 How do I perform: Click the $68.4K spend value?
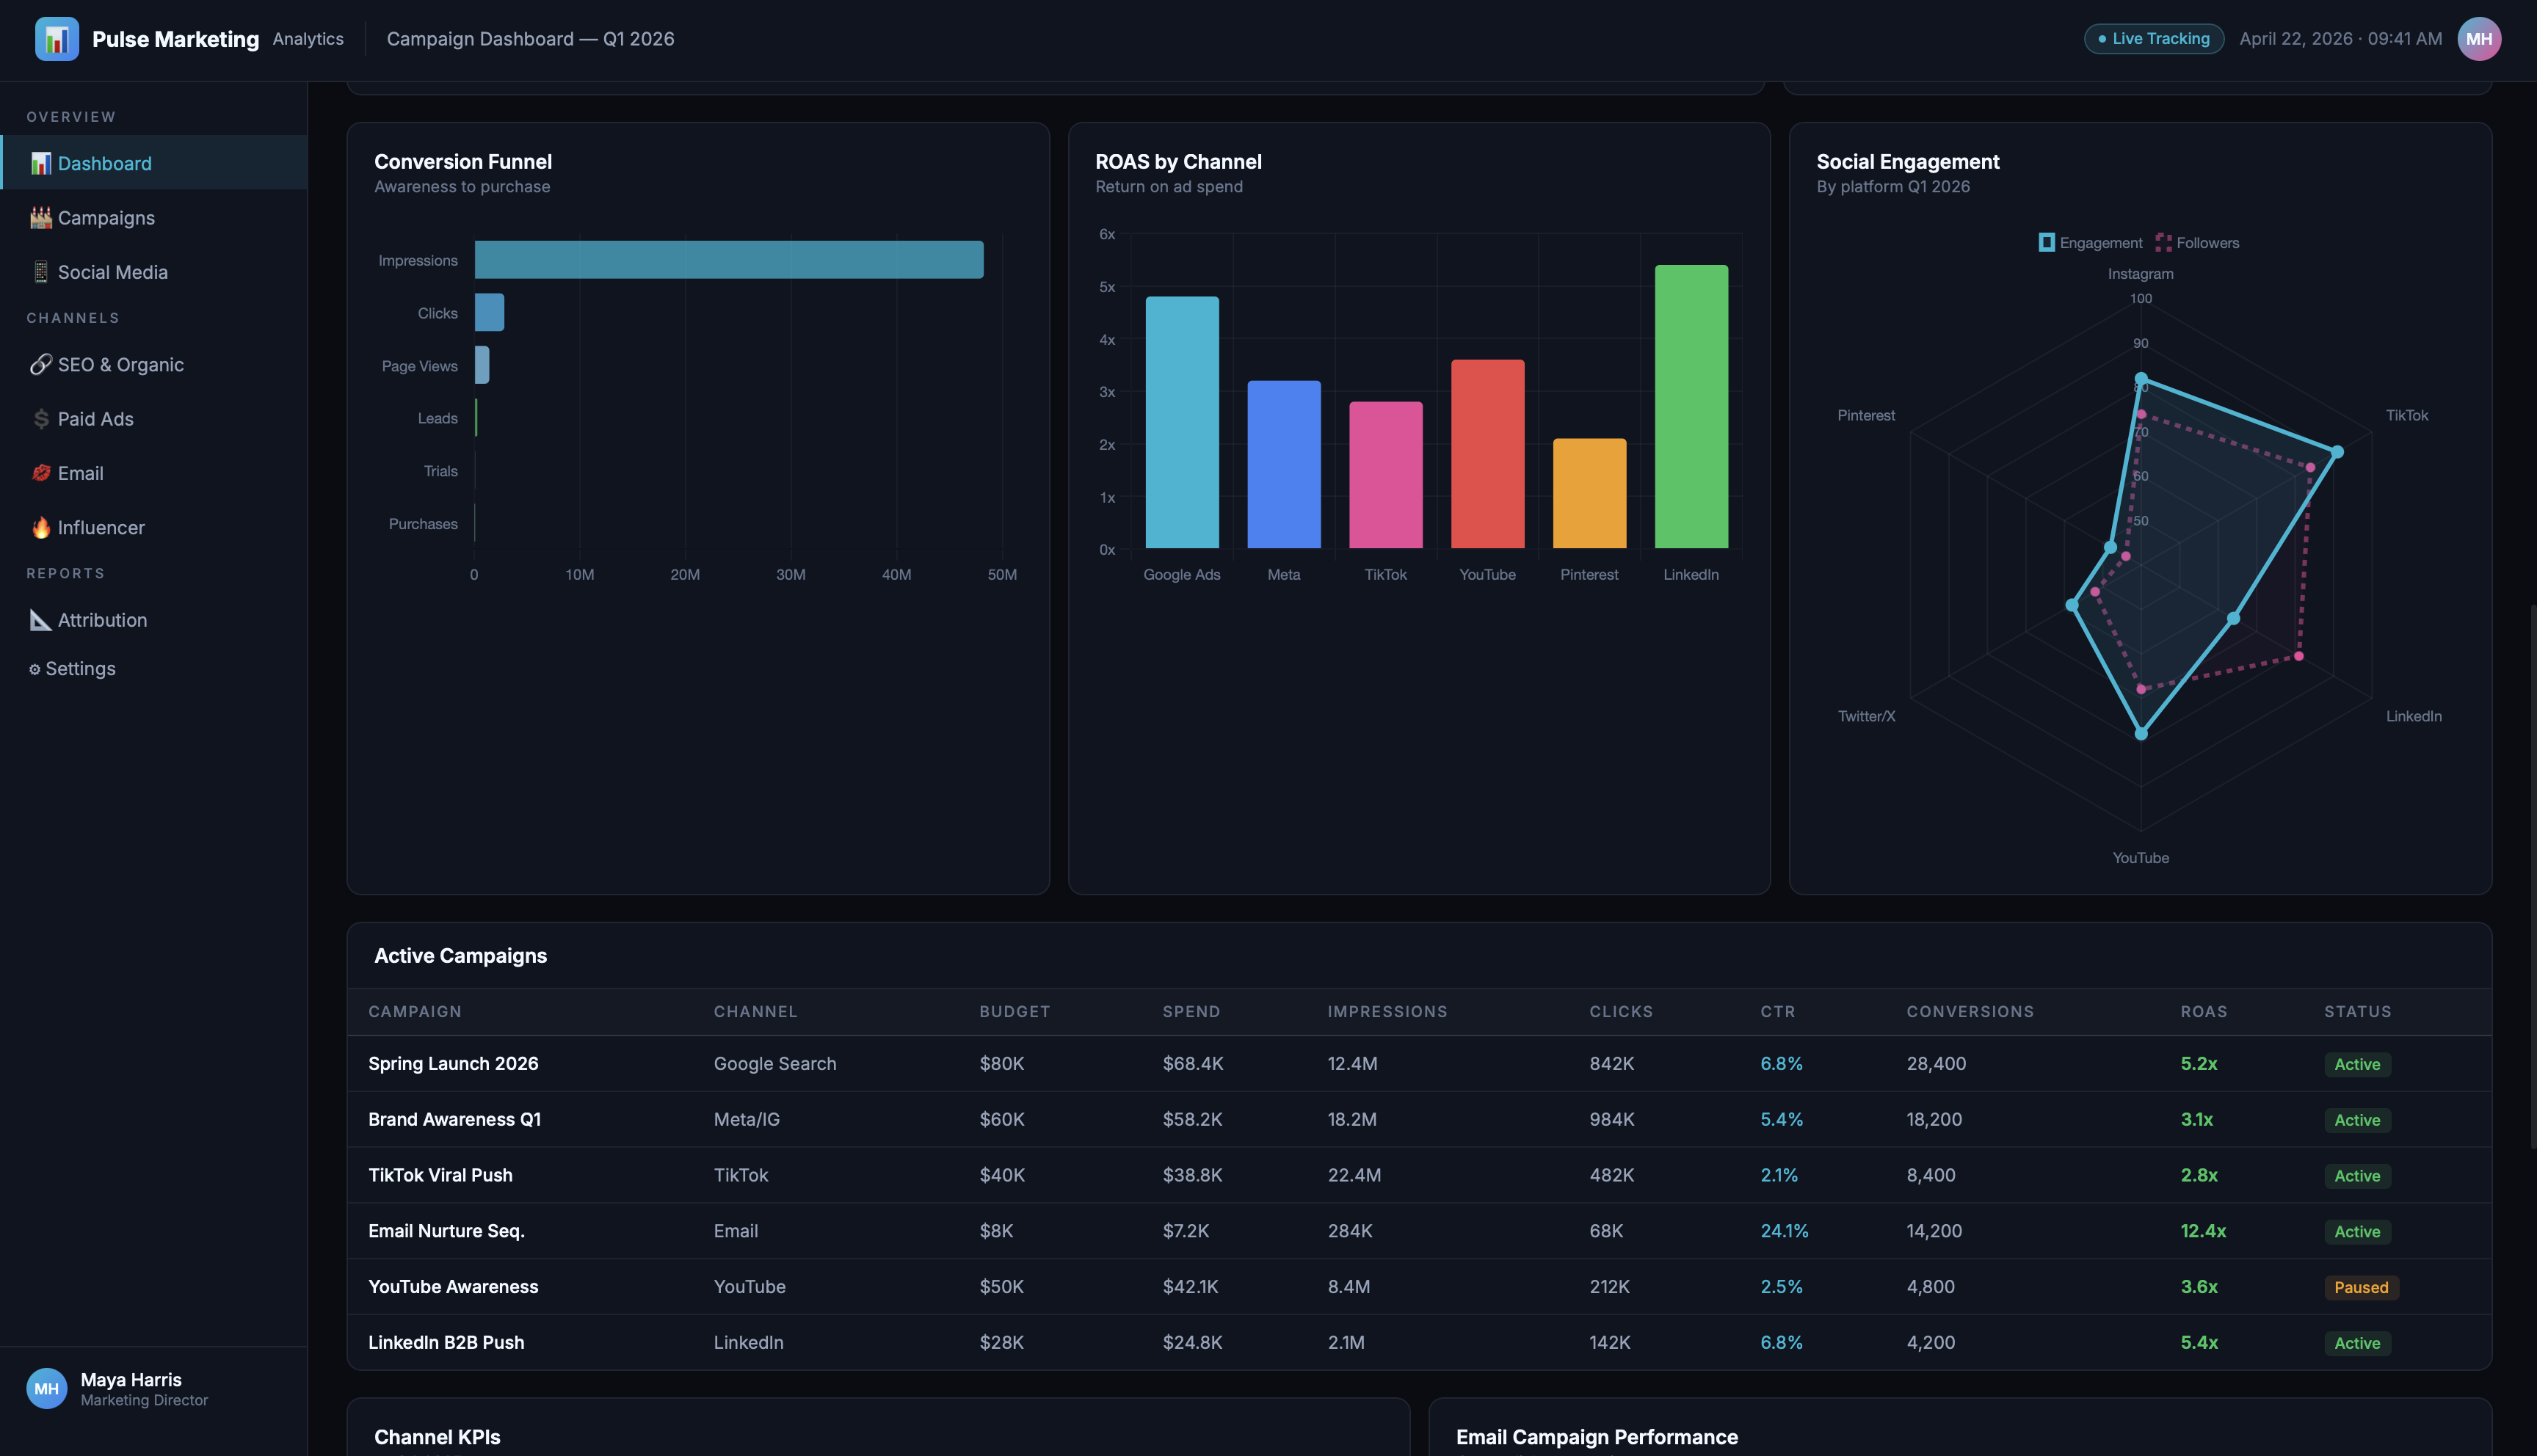tap(1193, 1064)
